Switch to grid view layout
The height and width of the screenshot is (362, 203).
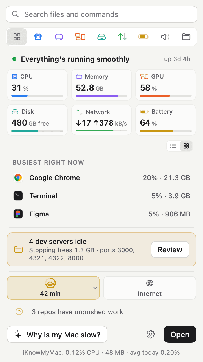186,146
